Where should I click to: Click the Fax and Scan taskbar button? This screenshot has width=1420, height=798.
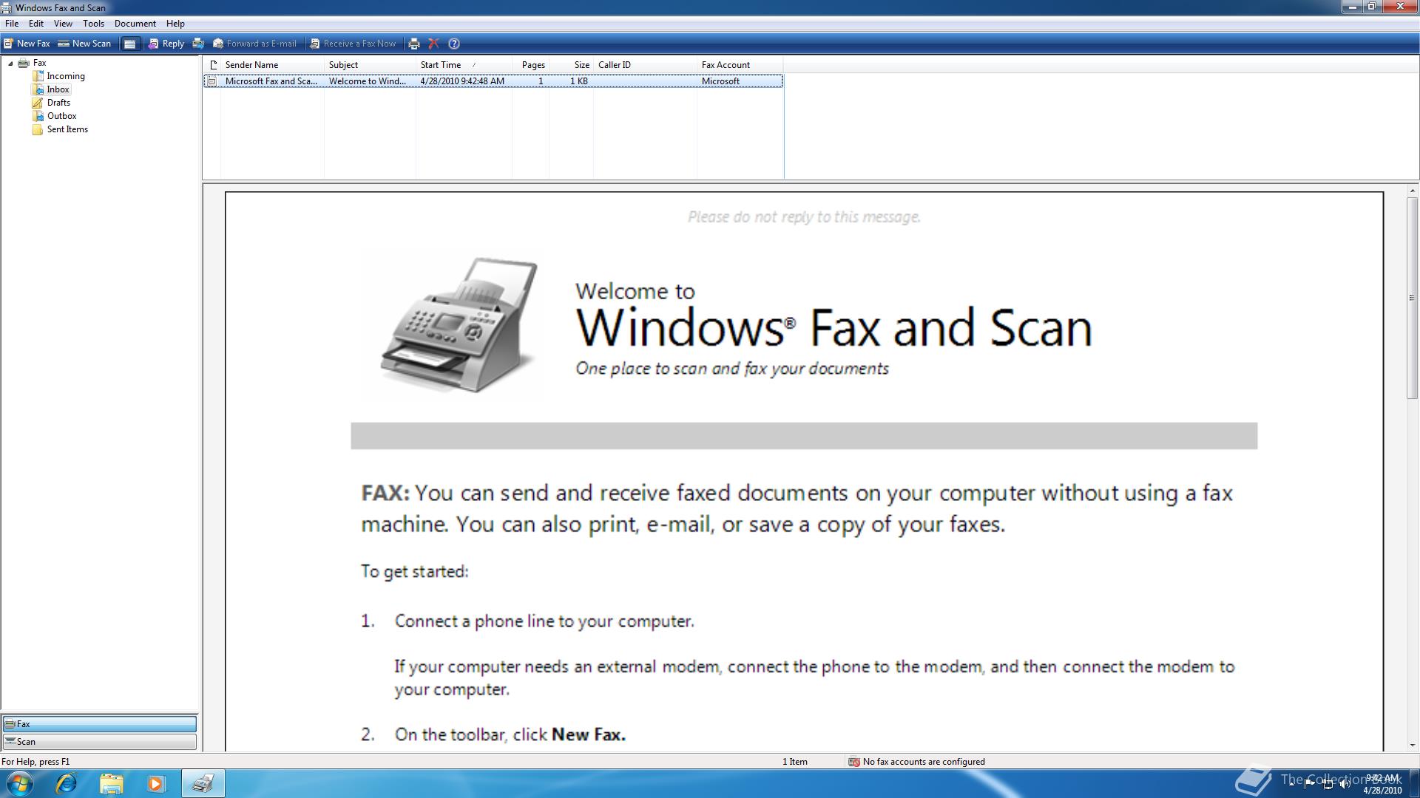(203, 783)
